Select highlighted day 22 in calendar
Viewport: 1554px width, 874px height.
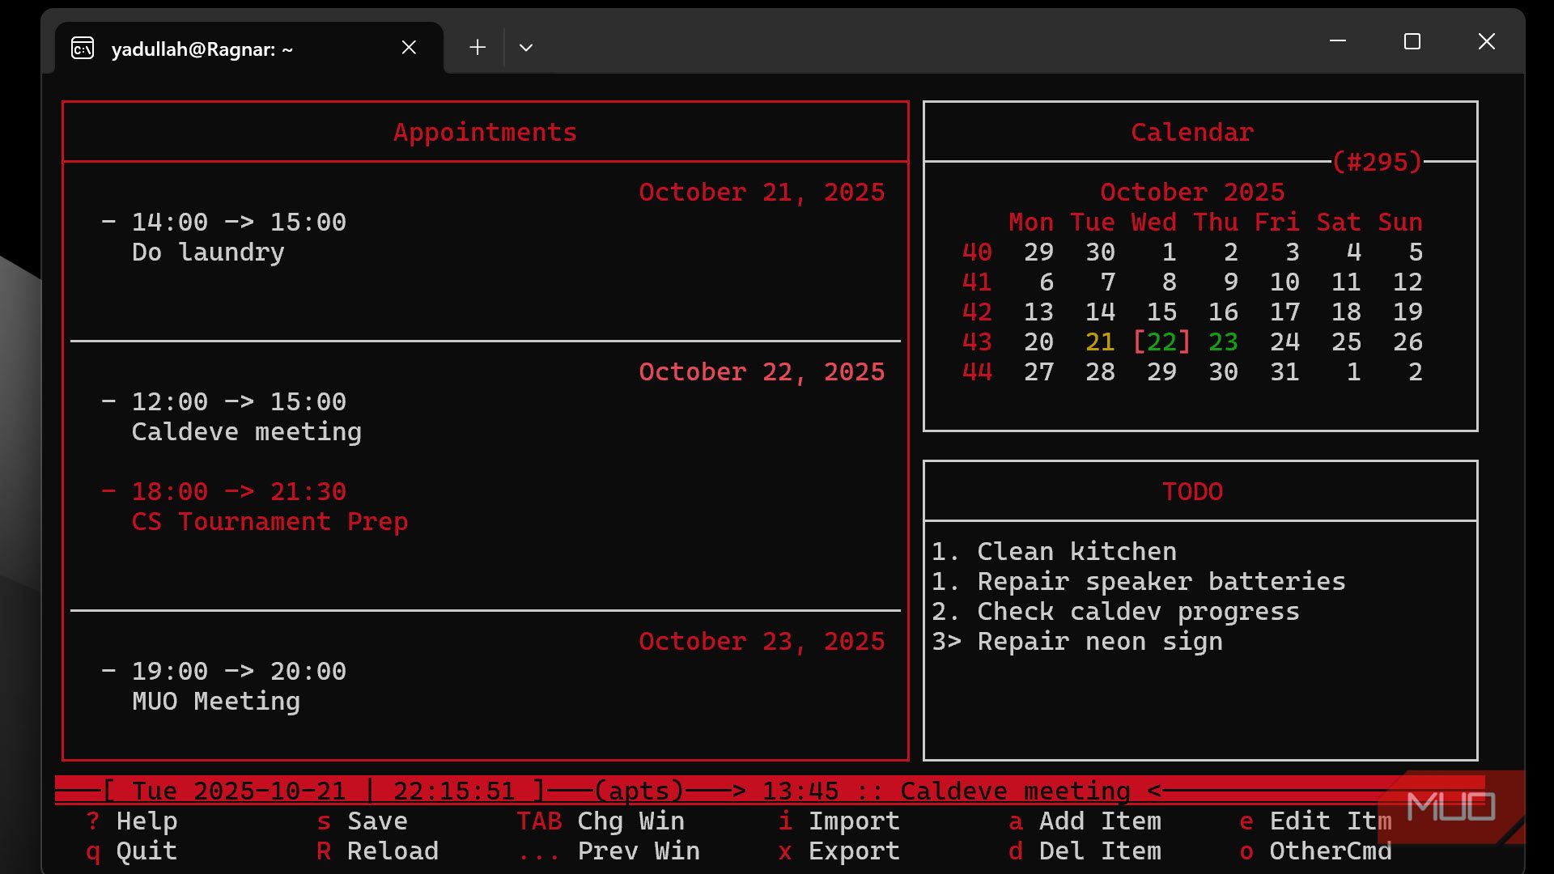[x=1161, y=342]
